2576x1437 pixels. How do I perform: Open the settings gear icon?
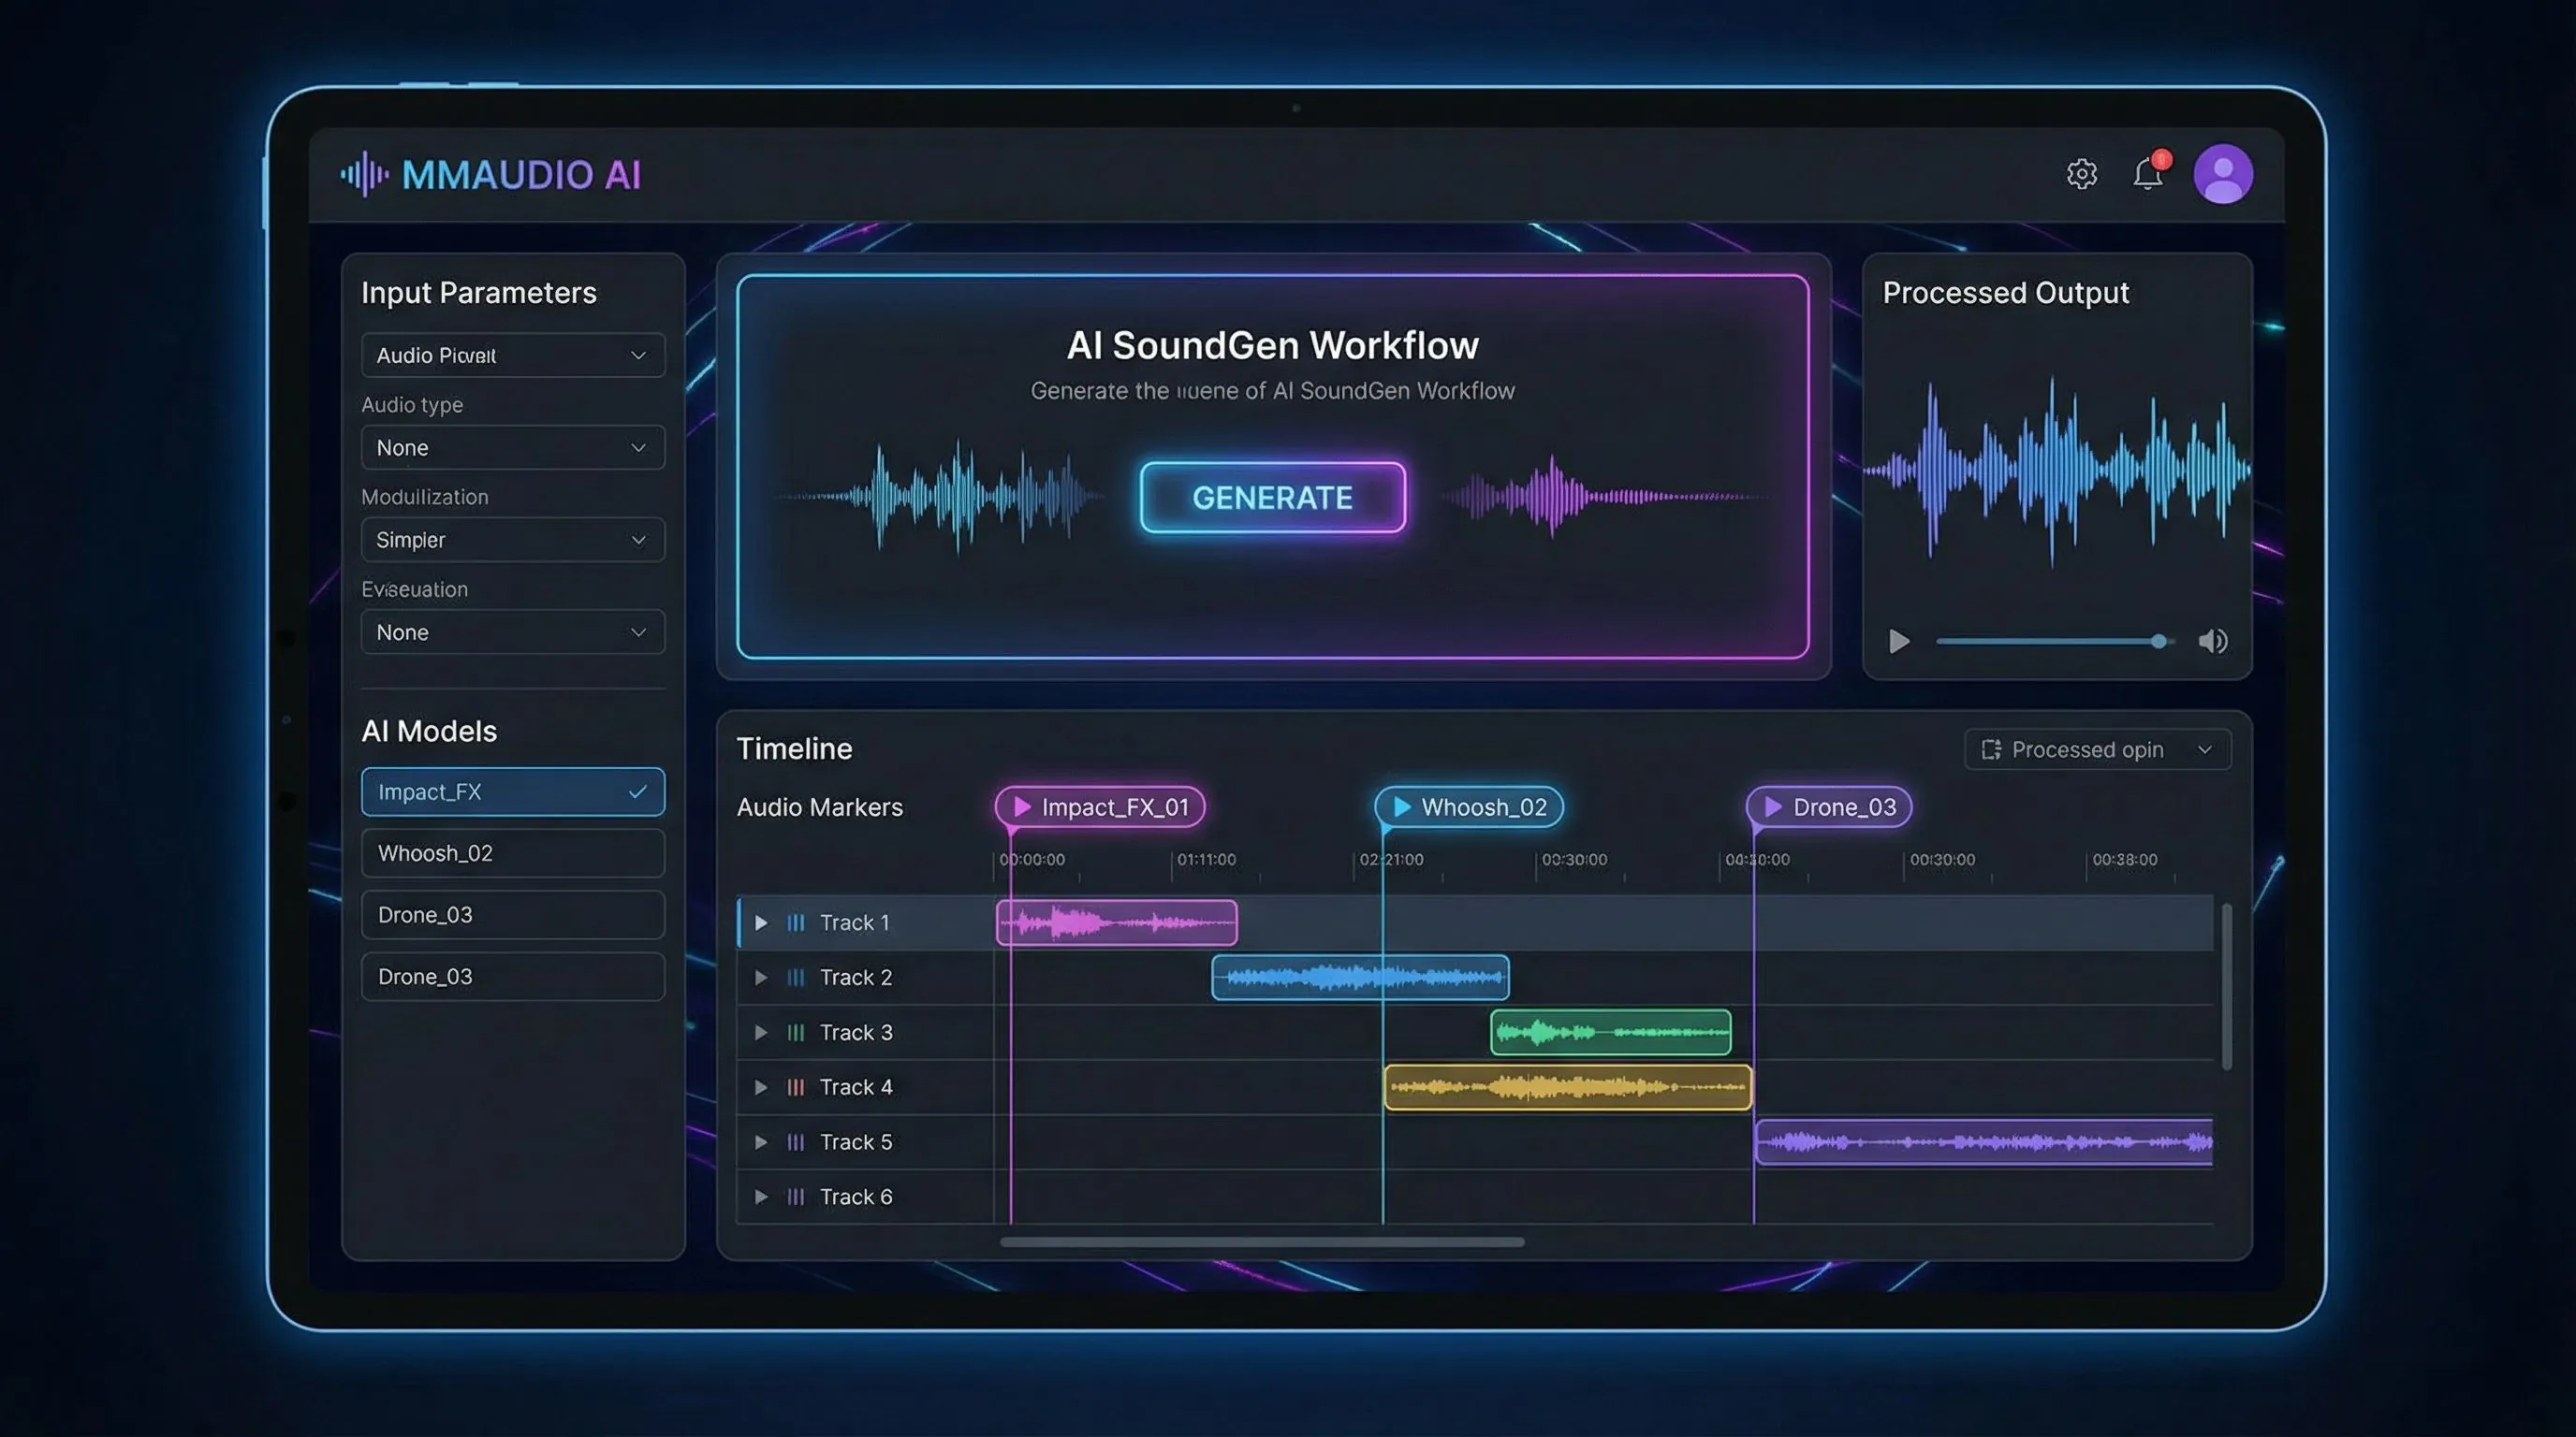pyautogui.click(x=2081, y=174)
